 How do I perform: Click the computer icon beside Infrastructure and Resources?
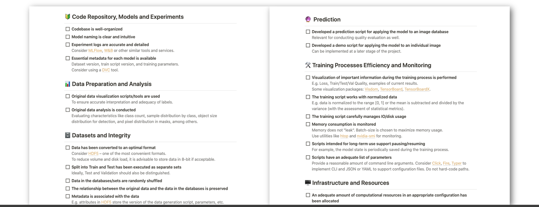click(308, 183)
